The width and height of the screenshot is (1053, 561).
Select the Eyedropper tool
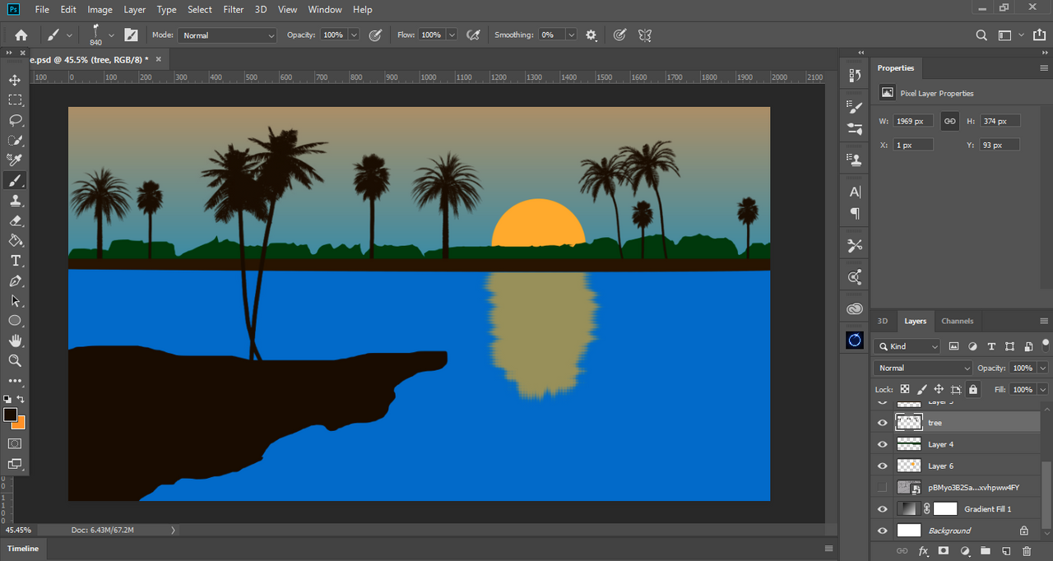coord(15,160)
